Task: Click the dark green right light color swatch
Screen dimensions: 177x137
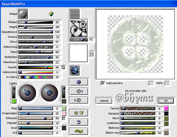Action: (x=64, y=101)
